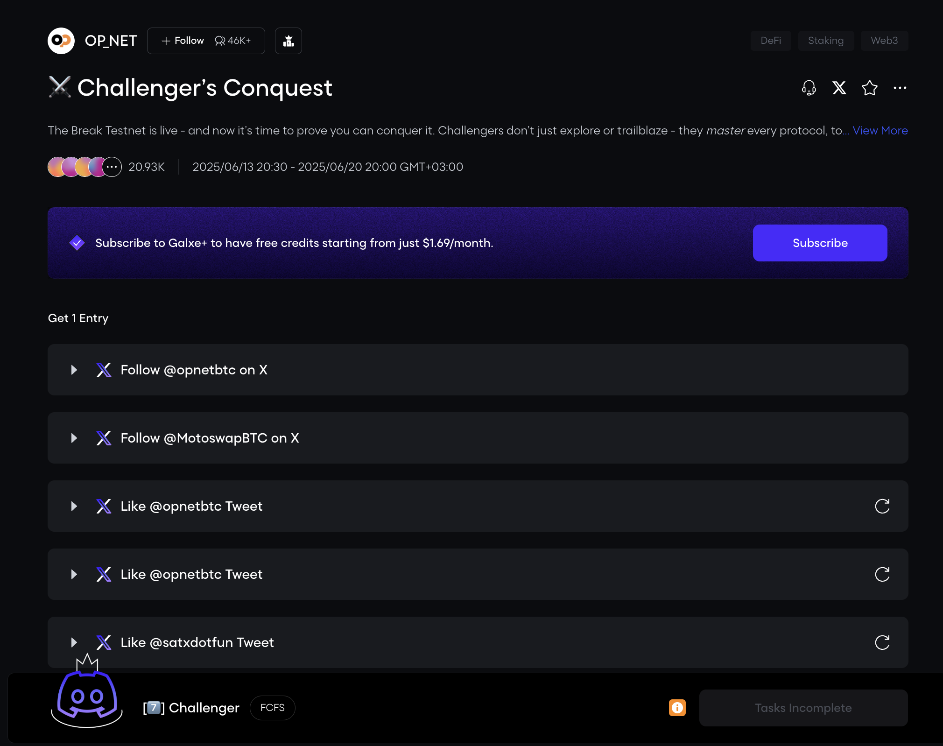Refresh the first Like @opnetbtc Tweet task
The width and height of the screenshot is (943, 746).
(x=882, y=506)
